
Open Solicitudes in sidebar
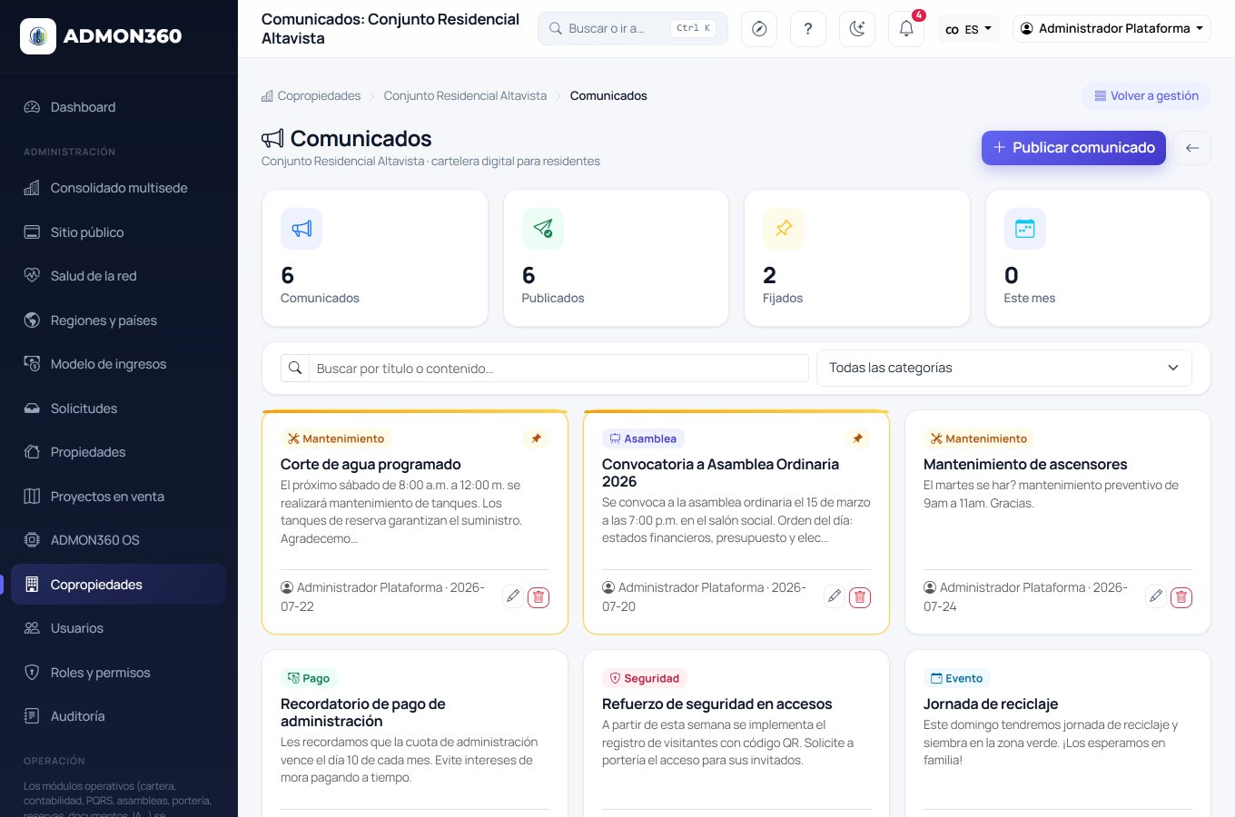coord(118,408)
